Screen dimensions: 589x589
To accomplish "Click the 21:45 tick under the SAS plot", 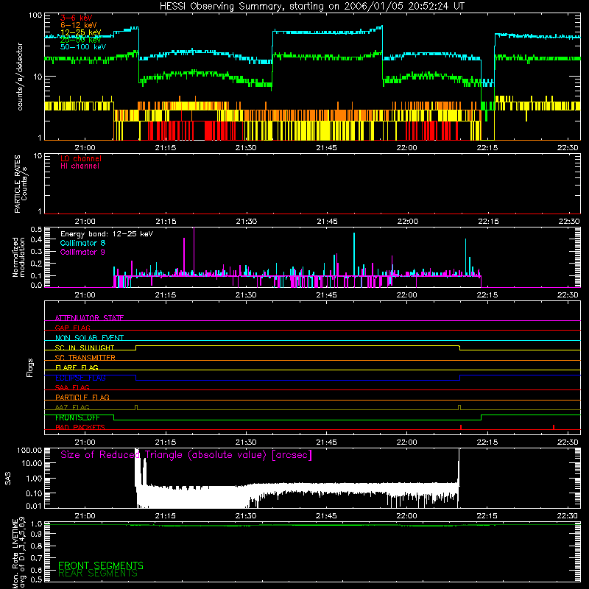I will pos(326,516).
